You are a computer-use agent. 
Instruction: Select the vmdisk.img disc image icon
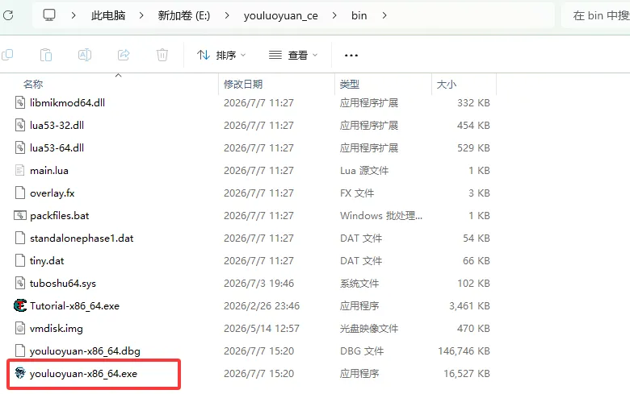pos(19,328)
